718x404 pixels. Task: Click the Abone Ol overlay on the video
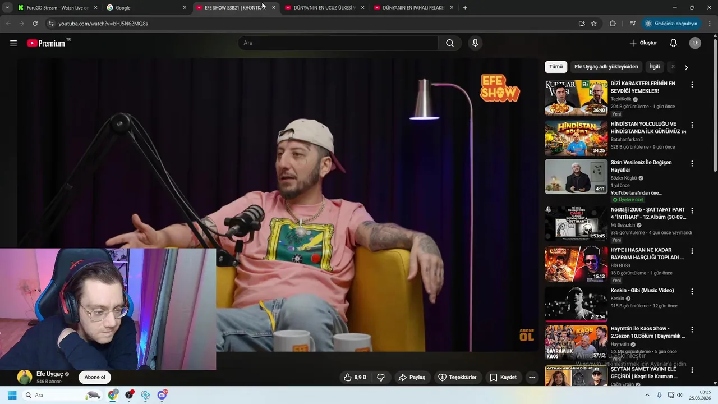pyautogui.click(x=527, y=335)
